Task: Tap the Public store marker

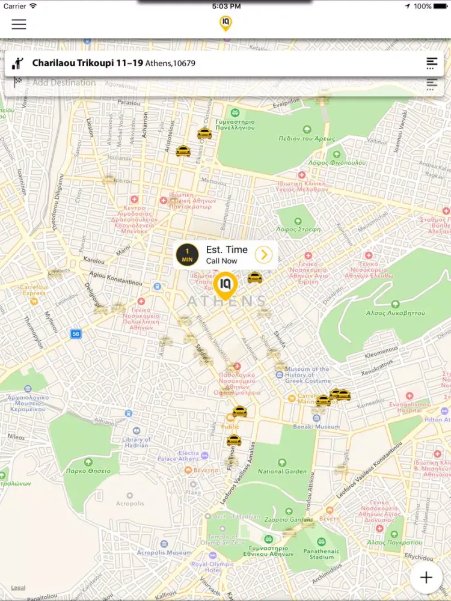Action: click(x=230, y=418)
